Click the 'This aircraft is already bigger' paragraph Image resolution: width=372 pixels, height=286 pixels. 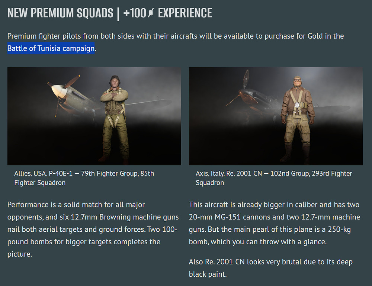pyautogui.click(x=275, y=223)
